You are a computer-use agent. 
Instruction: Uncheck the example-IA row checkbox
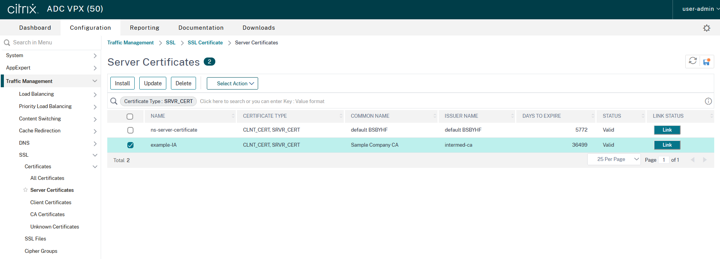[x=130, y=145]
